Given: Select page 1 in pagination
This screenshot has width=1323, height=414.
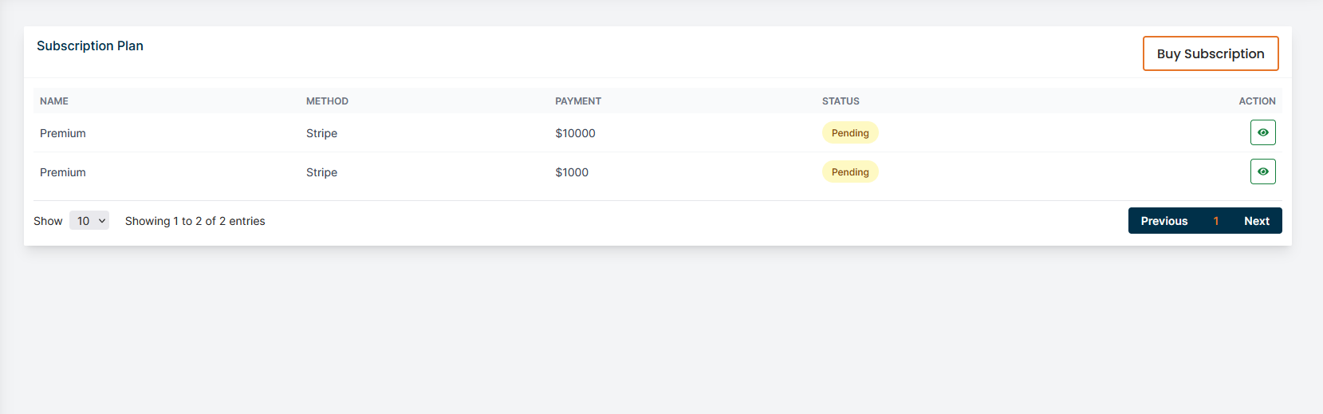Looking at the screenshot, I should click(x=1215, y=221).
